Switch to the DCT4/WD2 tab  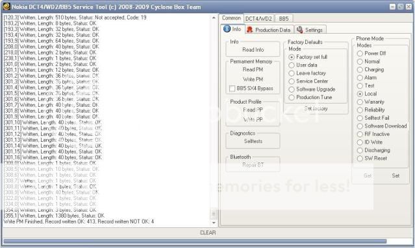[258, 19]
